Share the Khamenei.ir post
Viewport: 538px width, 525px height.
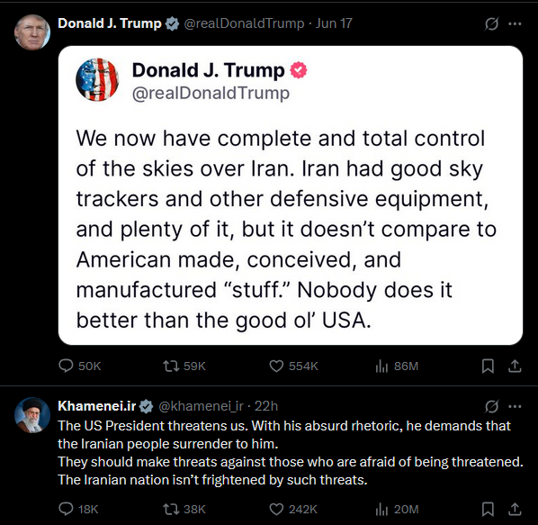(515, 509)
